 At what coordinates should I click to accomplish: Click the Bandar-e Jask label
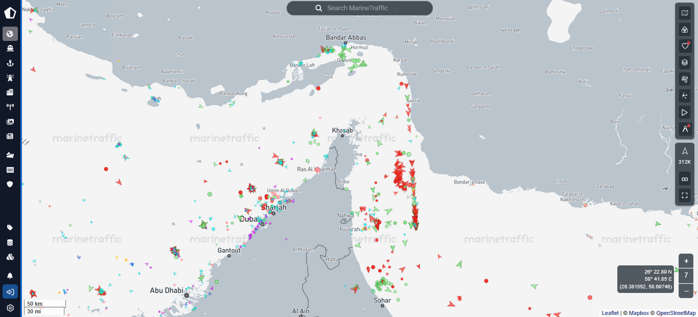[469, 182]
